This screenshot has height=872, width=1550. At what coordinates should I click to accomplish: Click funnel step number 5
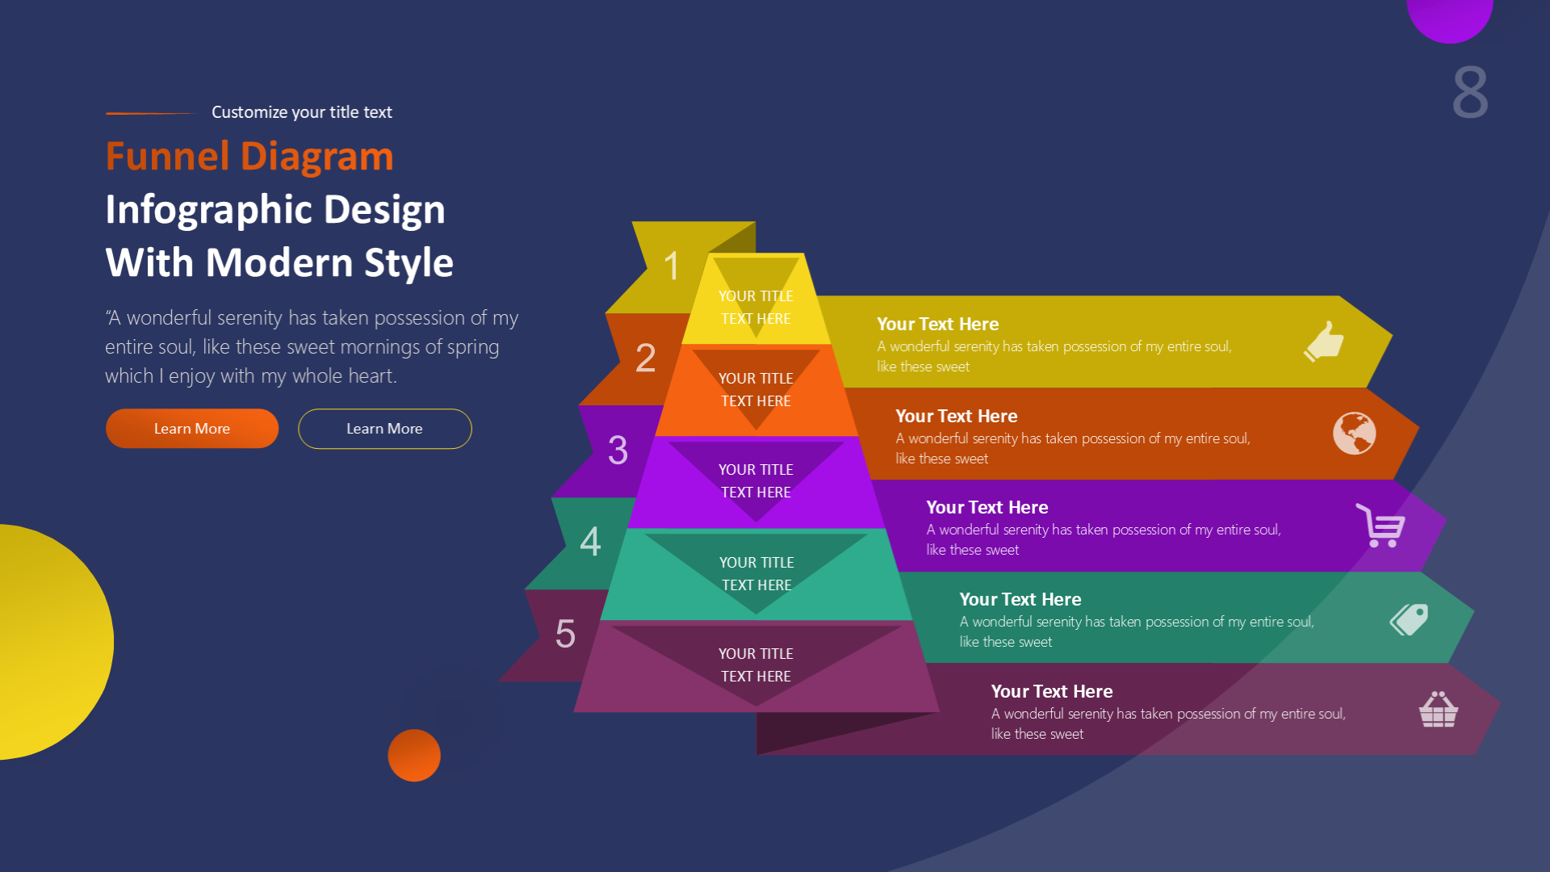point(566,635)
